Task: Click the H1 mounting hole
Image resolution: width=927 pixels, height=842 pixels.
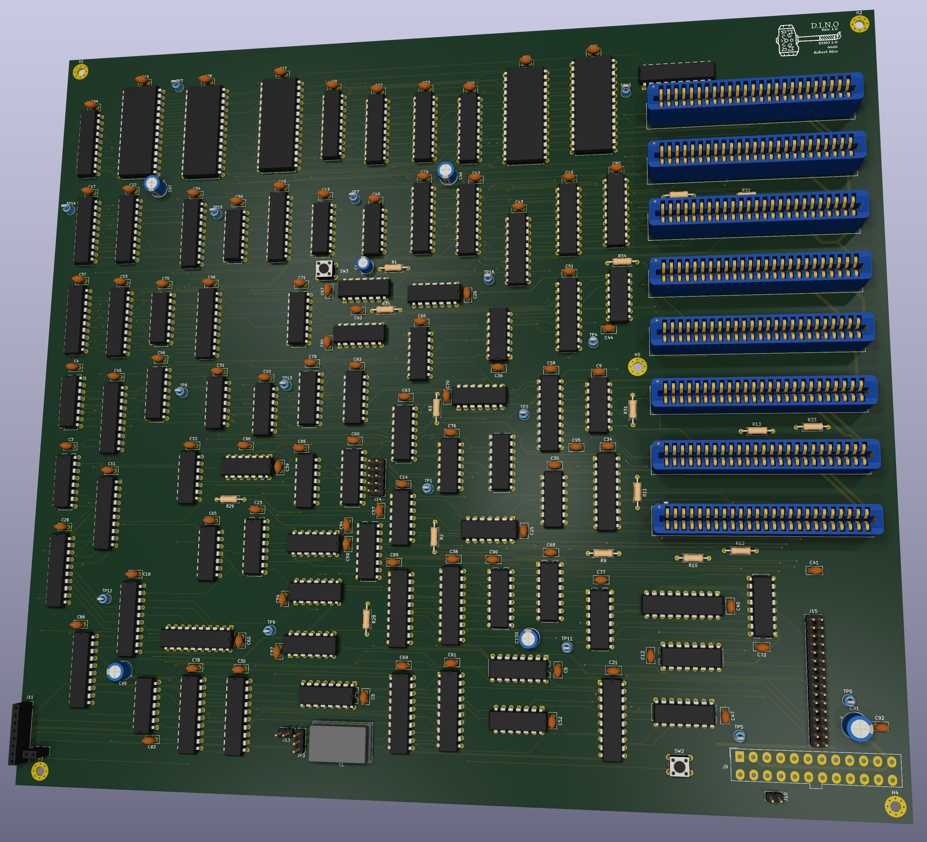Action: pos(81,72)
